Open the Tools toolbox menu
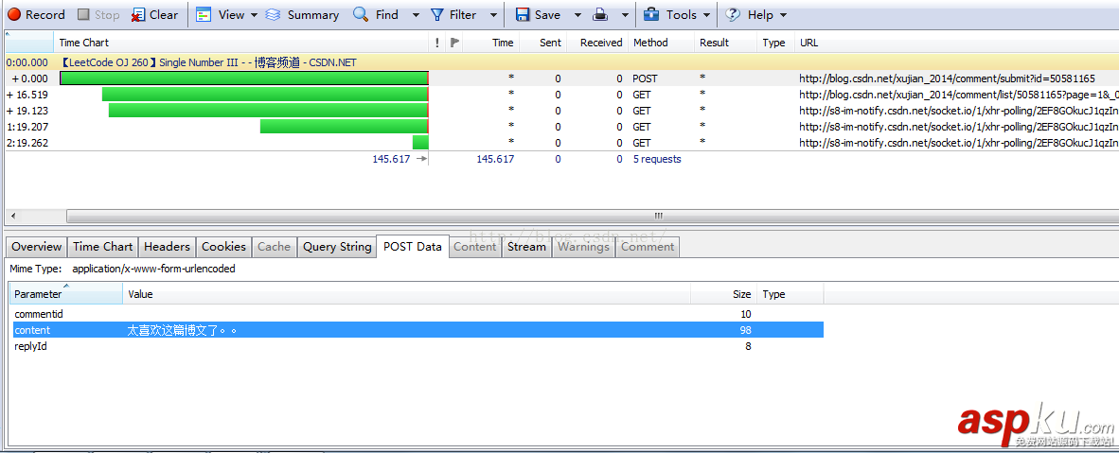Viewport: 1119px width, 453px height. point(670,14)
